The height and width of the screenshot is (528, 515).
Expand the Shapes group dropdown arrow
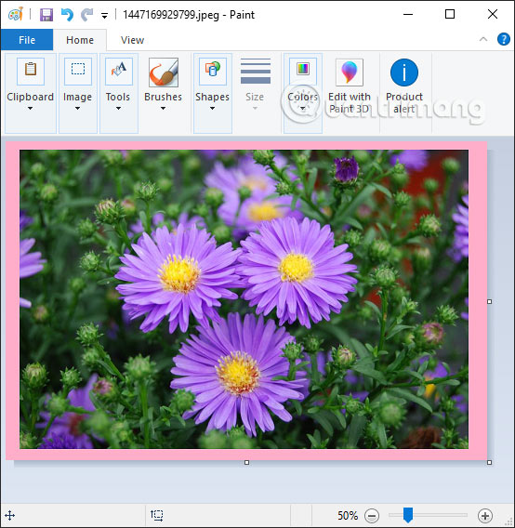coord(212,109)
